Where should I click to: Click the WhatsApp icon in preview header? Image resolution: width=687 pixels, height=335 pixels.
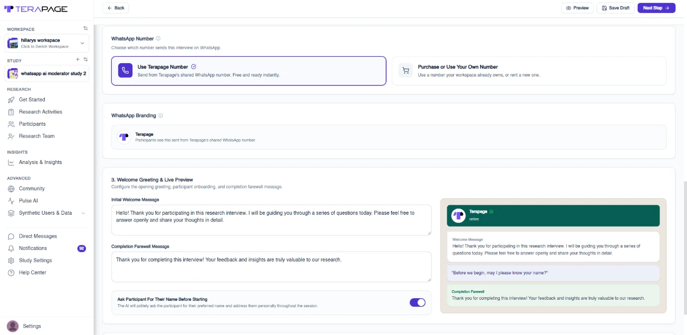point(491,212)
